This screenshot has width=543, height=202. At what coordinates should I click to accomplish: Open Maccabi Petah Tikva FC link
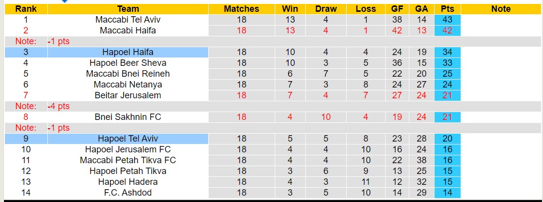tap(128, 160)
